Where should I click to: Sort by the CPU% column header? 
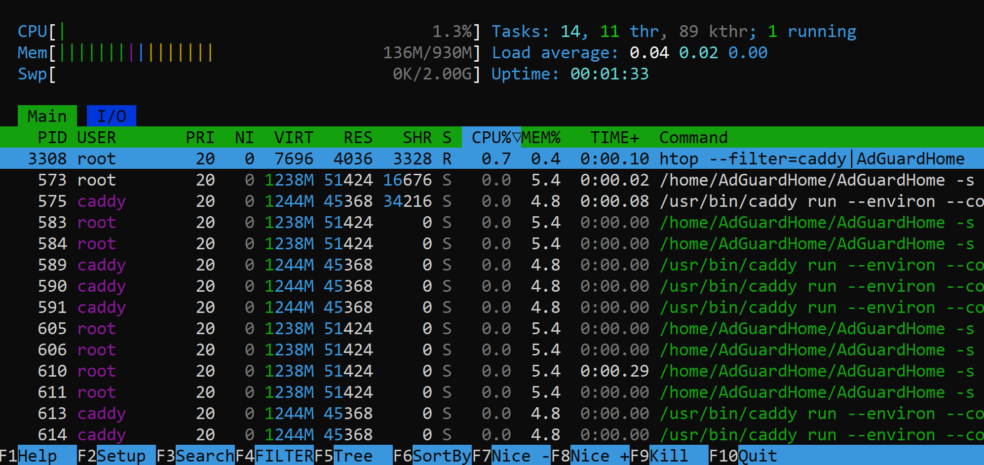(x=491, y=137)
